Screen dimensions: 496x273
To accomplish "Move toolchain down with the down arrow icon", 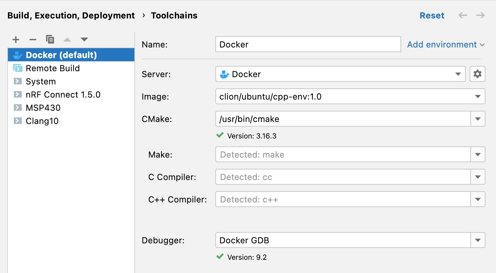I will [x=84, y=39].
